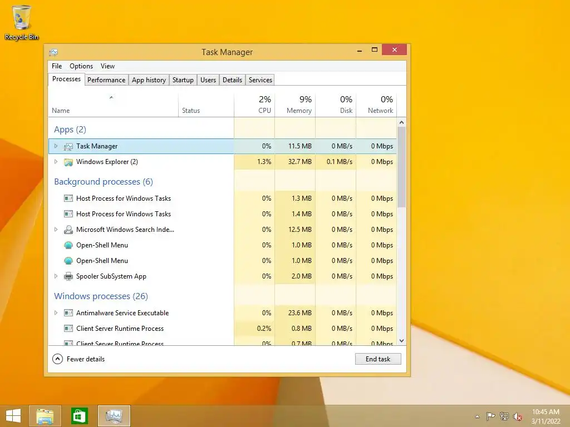570x427 pixels.
Task: Click the Task Manager taskbar icon
Action: coord(114,416)
